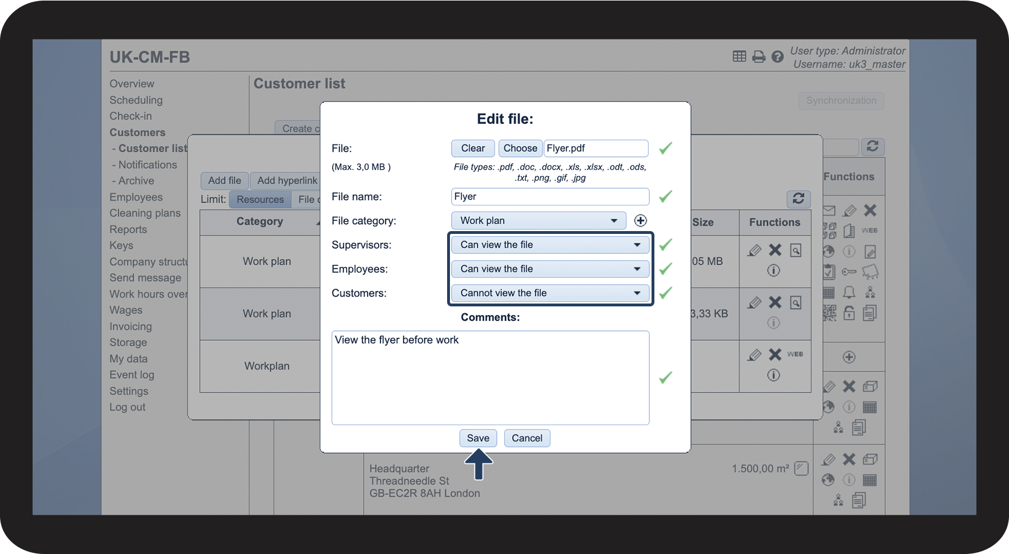This screenshot has width=1009, height=554.
Task: Show info for the Workplan file row
Action: point(774,375)
